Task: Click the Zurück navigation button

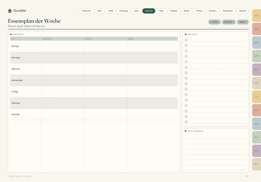Action: tap(214, 22)
